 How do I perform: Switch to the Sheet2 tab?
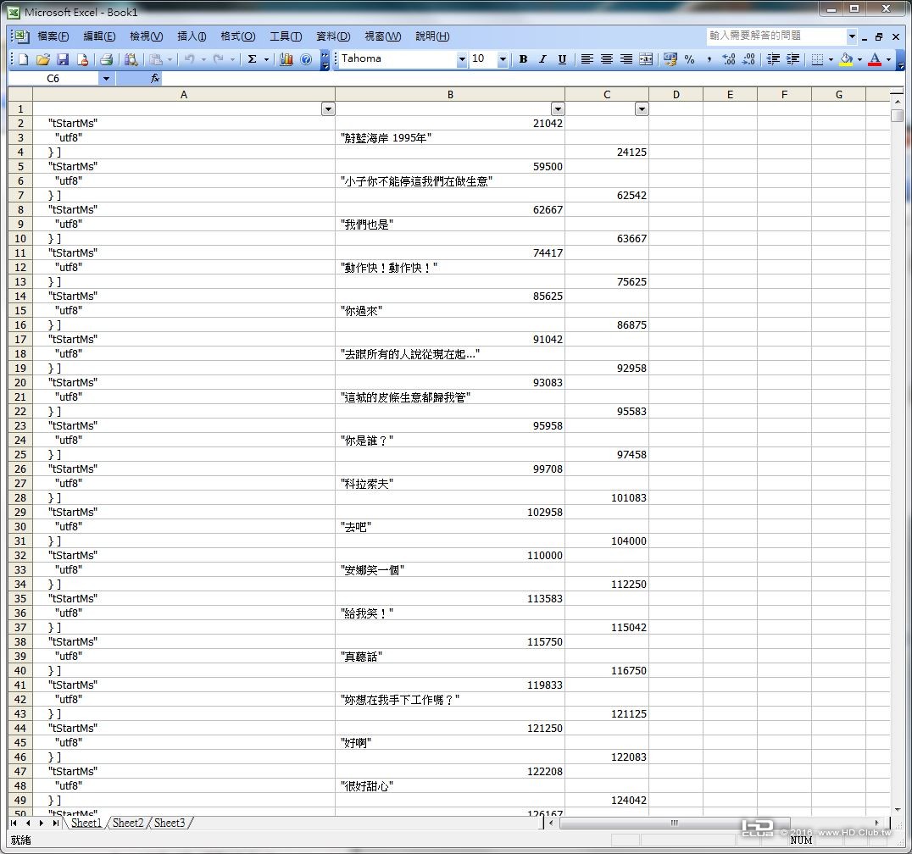pos(128,823)
